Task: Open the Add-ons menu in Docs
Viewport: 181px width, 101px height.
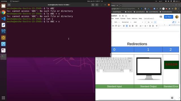Action: coord(135,19)
